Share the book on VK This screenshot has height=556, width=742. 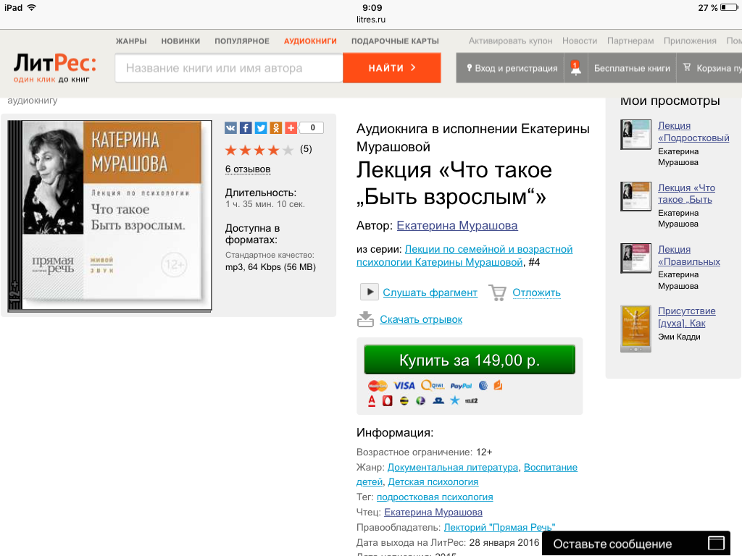[x=230, y=127]
